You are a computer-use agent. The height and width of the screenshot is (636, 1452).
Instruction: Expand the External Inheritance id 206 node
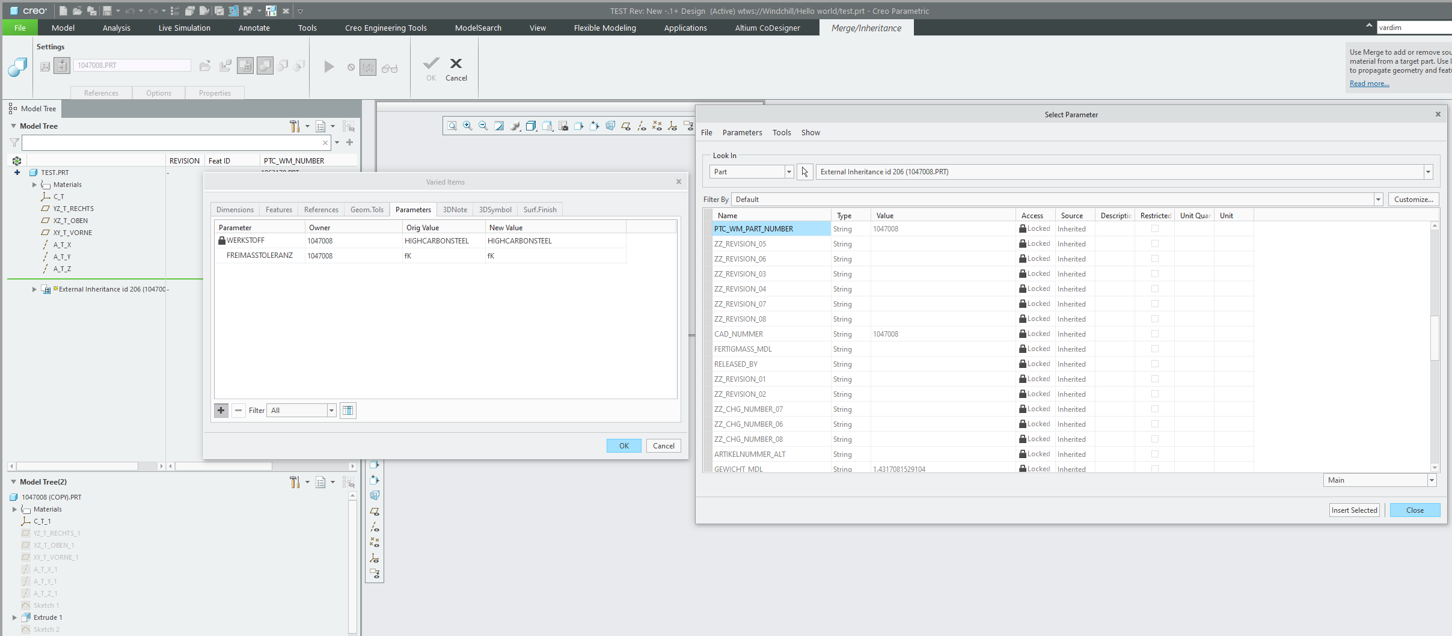coord(34,289)
